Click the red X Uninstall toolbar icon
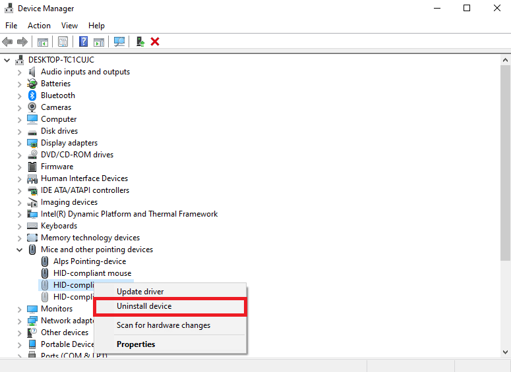511x372 pixels. [x=155, y=41]
